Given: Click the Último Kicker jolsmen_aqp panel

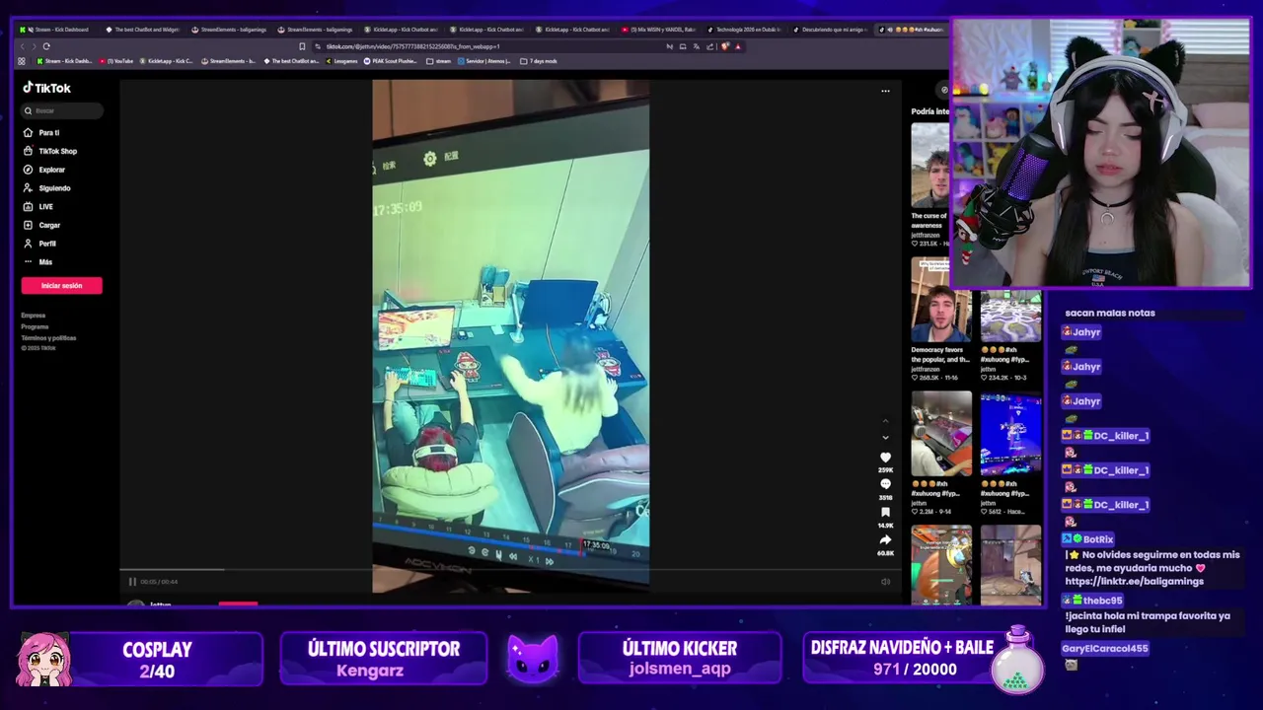Looking at the screenshot, I should click(x=680, y=659).
